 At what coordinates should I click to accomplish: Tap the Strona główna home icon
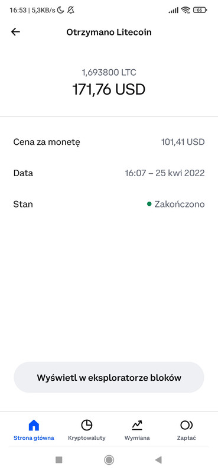(x=34, y=425)
